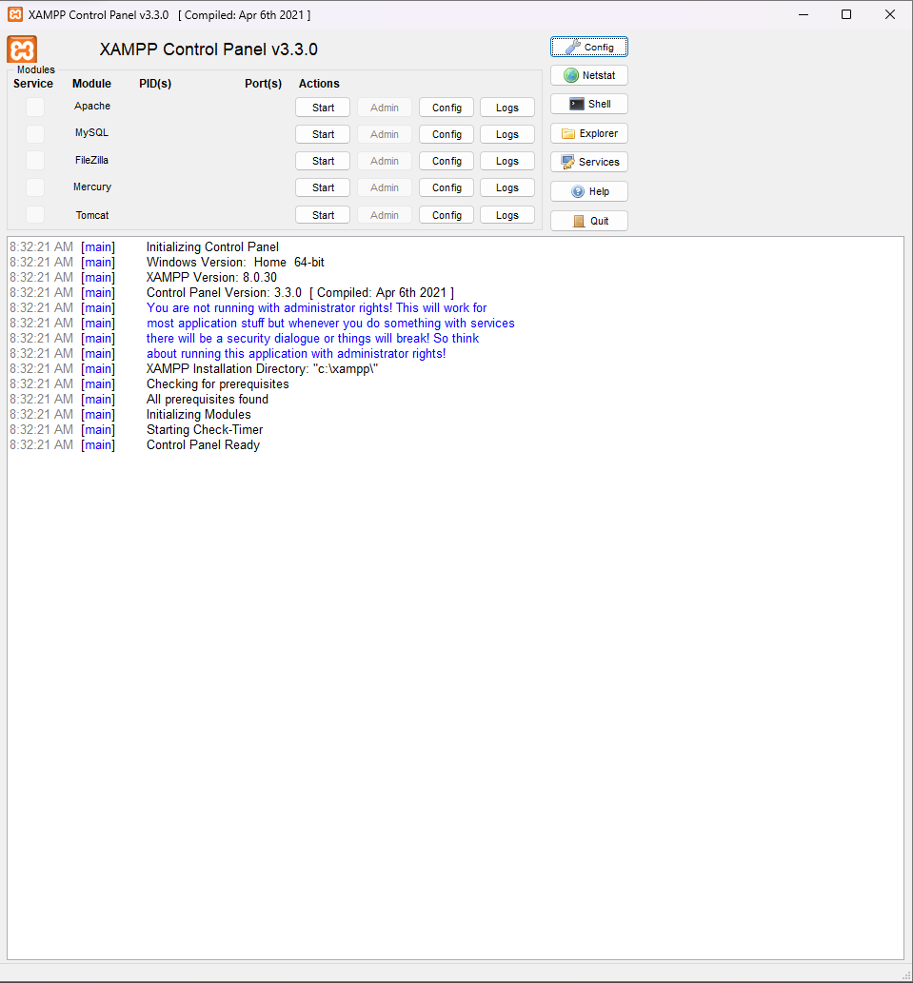Click the 'about running this application' log line
The height and width of the screenshot is (983, 913).
(296, 354)
